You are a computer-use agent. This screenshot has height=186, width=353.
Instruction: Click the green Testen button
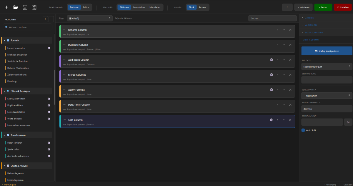point(323,7)
